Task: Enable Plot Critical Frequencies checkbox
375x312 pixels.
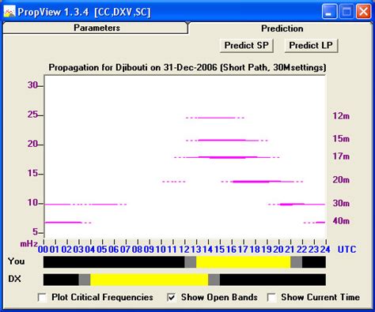Action: coord(42,298)
